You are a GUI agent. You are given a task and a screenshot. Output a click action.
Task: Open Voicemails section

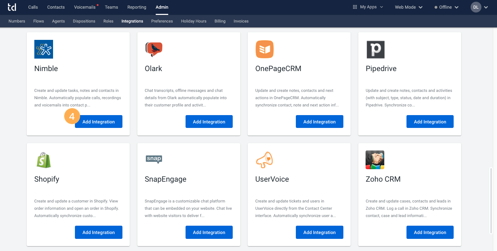coord(85,7)
